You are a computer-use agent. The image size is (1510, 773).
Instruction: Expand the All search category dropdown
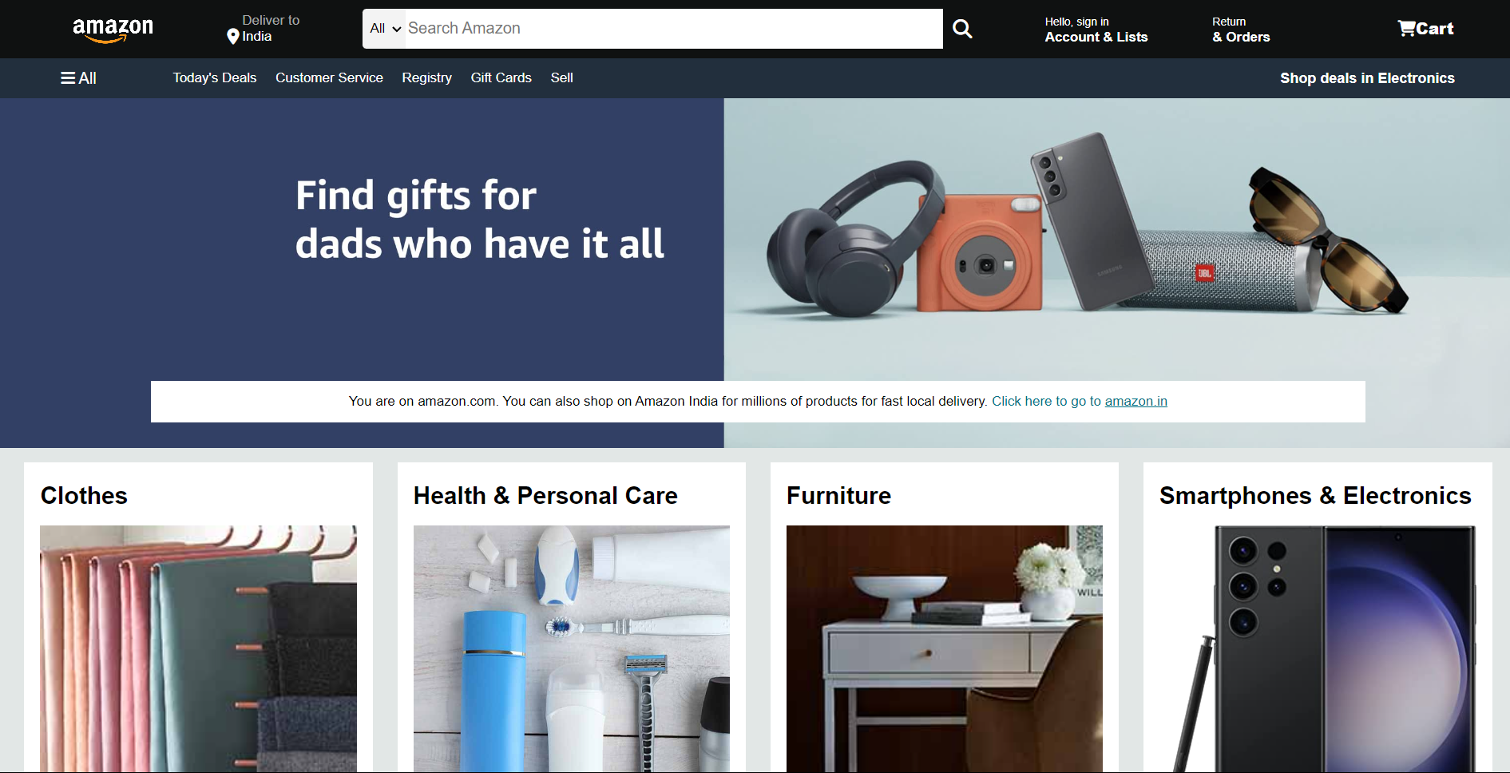(x=385, y=29)
